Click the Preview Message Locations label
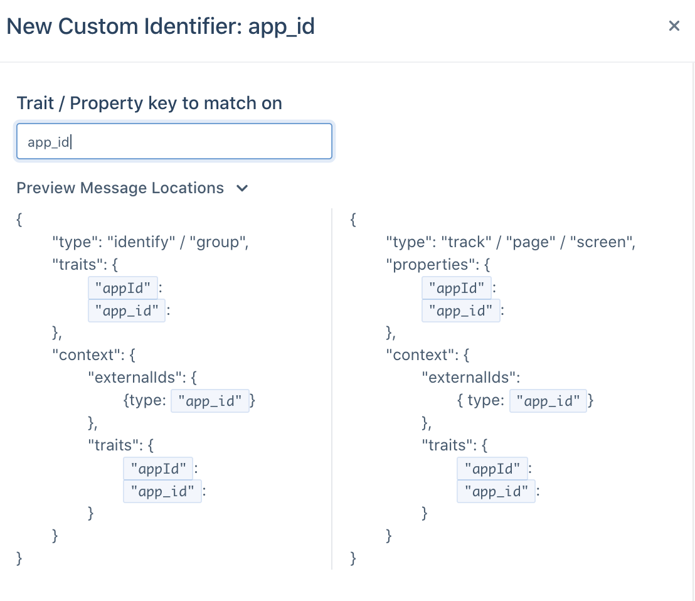Viewport: 695px width, 601px height. pyautogui.click(x=120, y=188)
